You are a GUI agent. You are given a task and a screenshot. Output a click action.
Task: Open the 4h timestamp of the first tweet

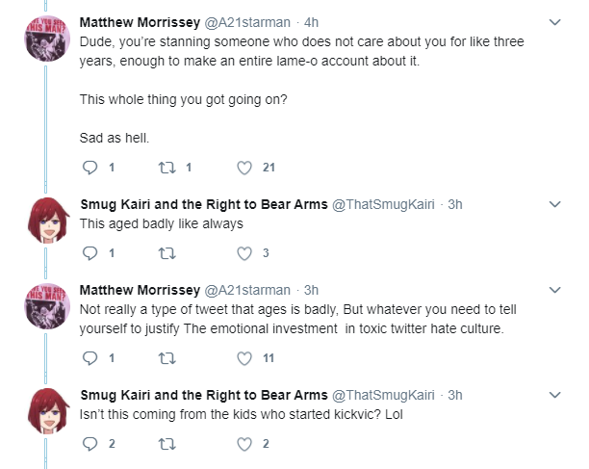312,22
